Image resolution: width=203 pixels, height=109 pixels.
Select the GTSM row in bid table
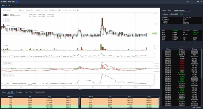[39, 99]
